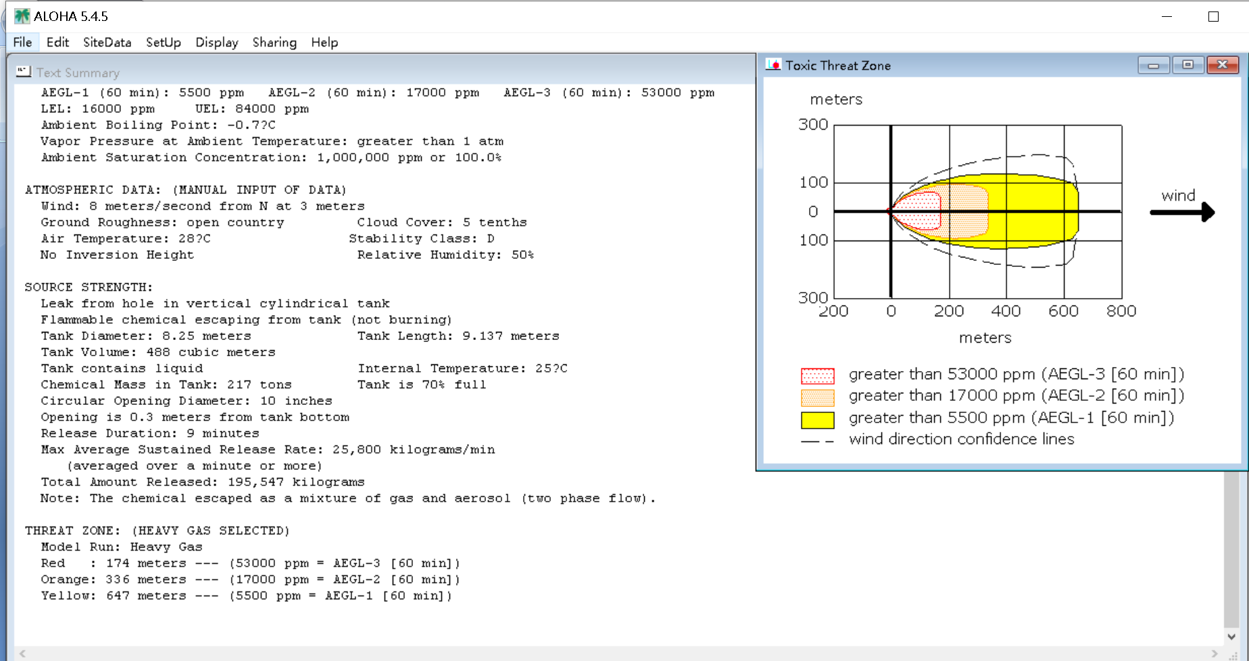
Task: Click 'Max Average Sustained Release Rate' line
Action: pyautogui.click(x=268, y=449)
